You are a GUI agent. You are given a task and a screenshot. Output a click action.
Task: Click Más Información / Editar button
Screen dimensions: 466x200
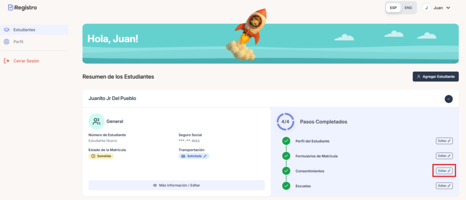pos(176,185)
